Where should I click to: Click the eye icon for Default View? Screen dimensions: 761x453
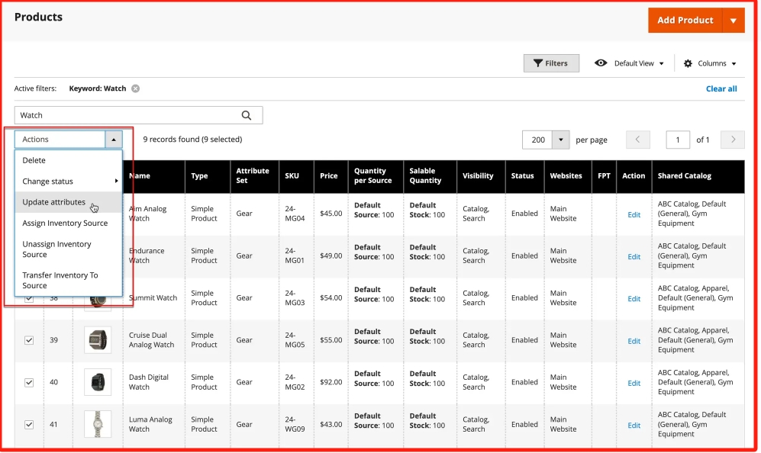601,63
